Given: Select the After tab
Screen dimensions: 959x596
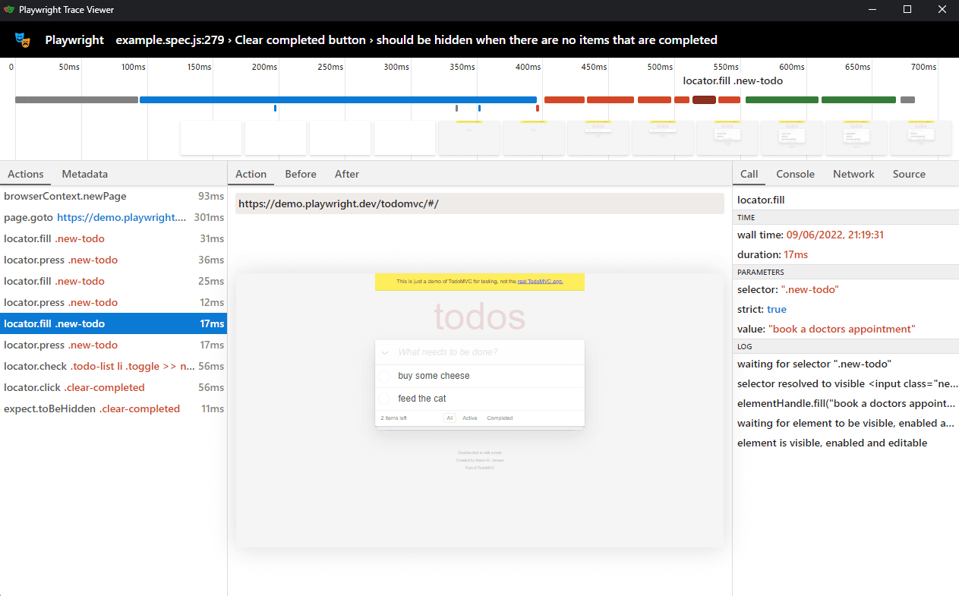Looking at the screenshot, I should pyautogui.click(x=347, y=174).
